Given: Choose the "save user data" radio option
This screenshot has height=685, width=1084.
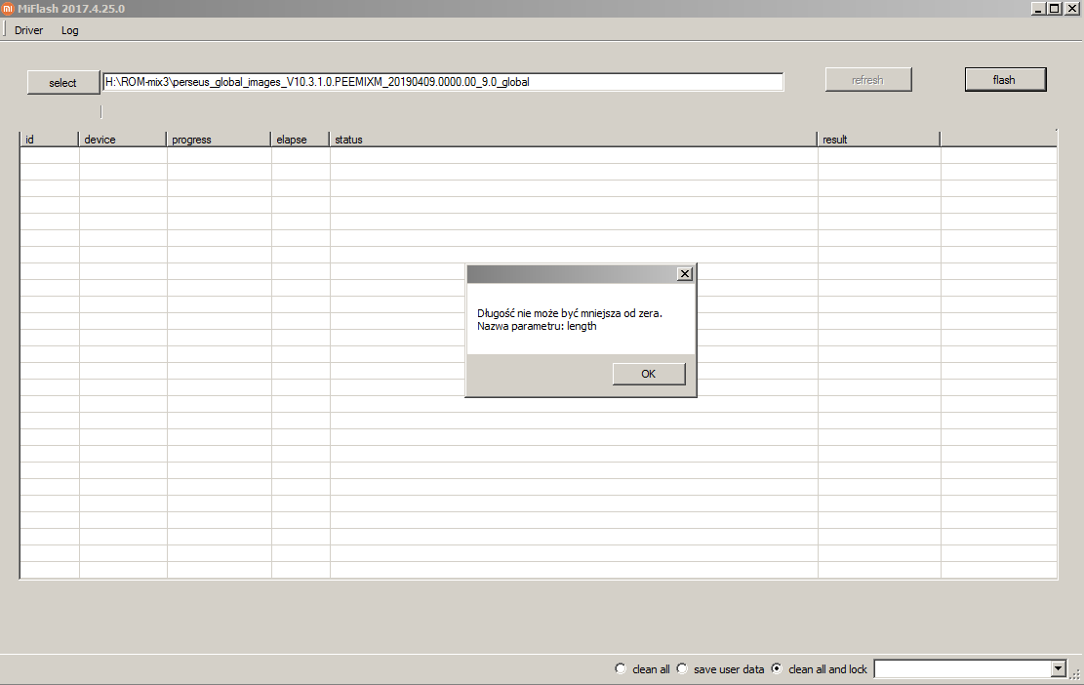Looking at the screenshot, I should pyautogui.click(x=682, y=668).
